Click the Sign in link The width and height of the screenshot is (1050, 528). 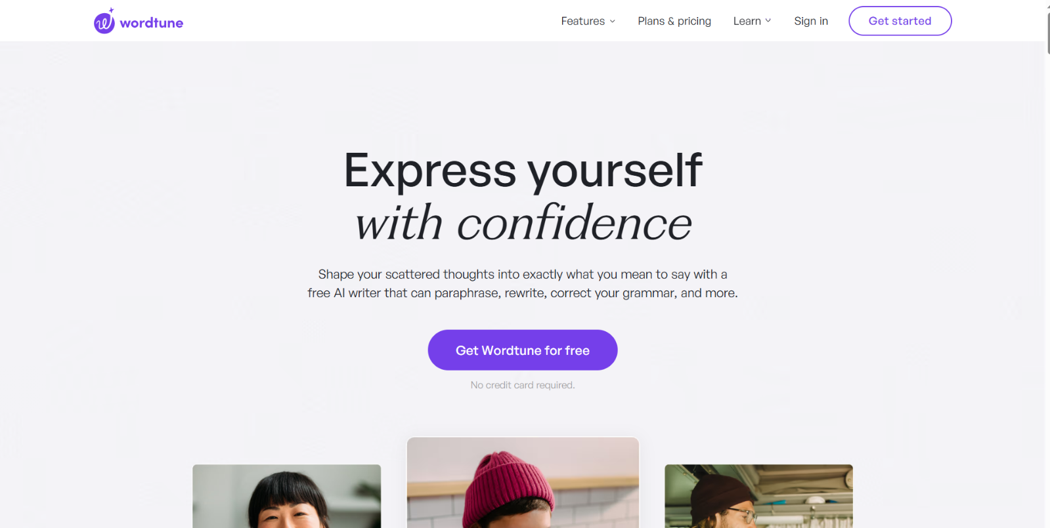(x=811, y=21)
